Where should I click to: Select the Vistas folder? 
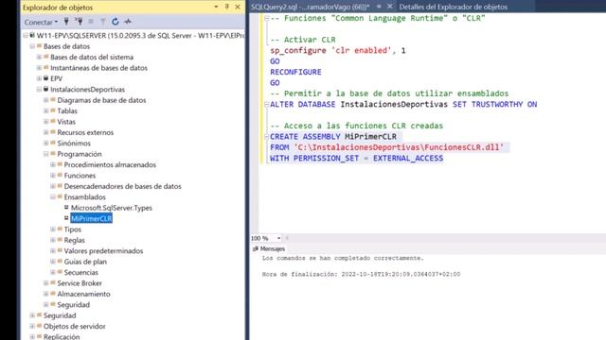(x=66, y=122)
